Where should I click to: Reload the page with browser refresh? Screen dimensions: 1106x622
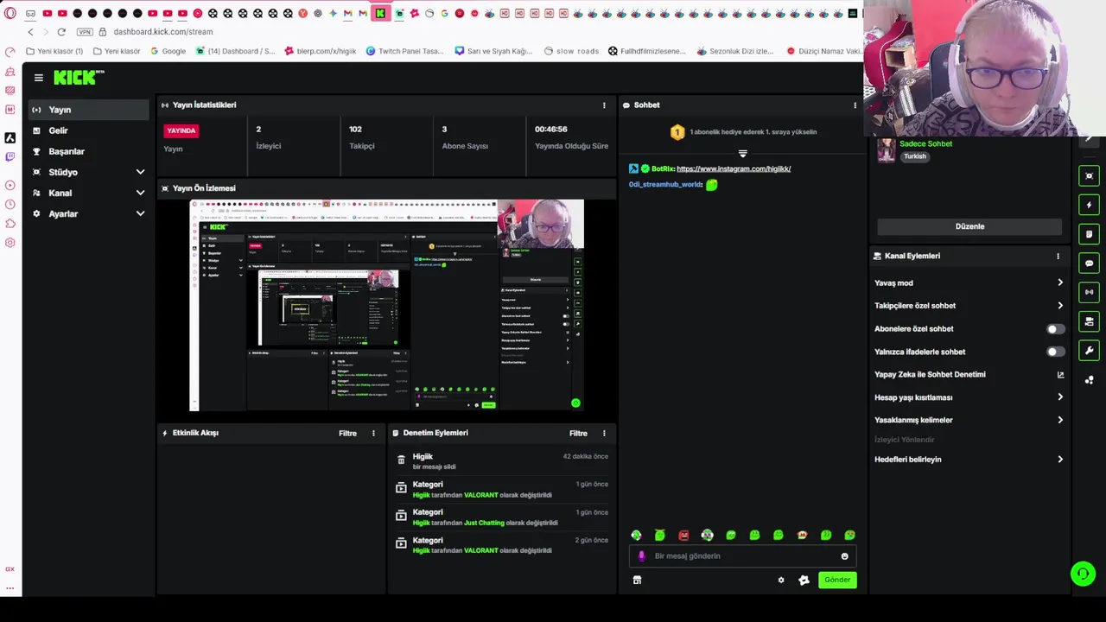[61, 32]
